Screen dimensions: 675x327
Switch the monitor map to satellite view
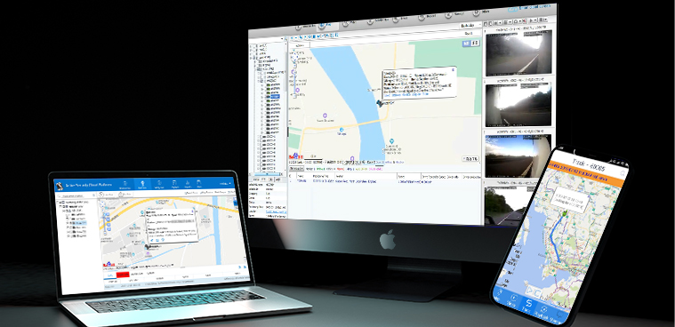pos(475,43)
